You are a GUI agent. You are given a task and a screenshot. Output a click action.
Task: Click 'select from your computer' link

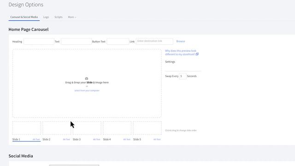(87, 90)
